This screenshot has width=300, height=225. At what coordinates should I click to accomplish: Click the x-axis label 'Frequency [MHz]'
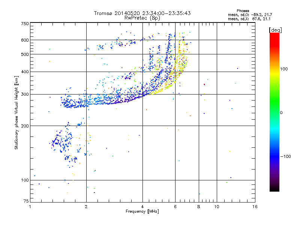click(x=142, y=211)
